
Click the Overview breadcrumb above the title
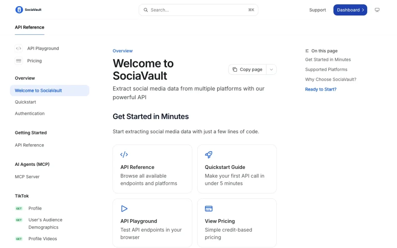[x=123, y=51]
